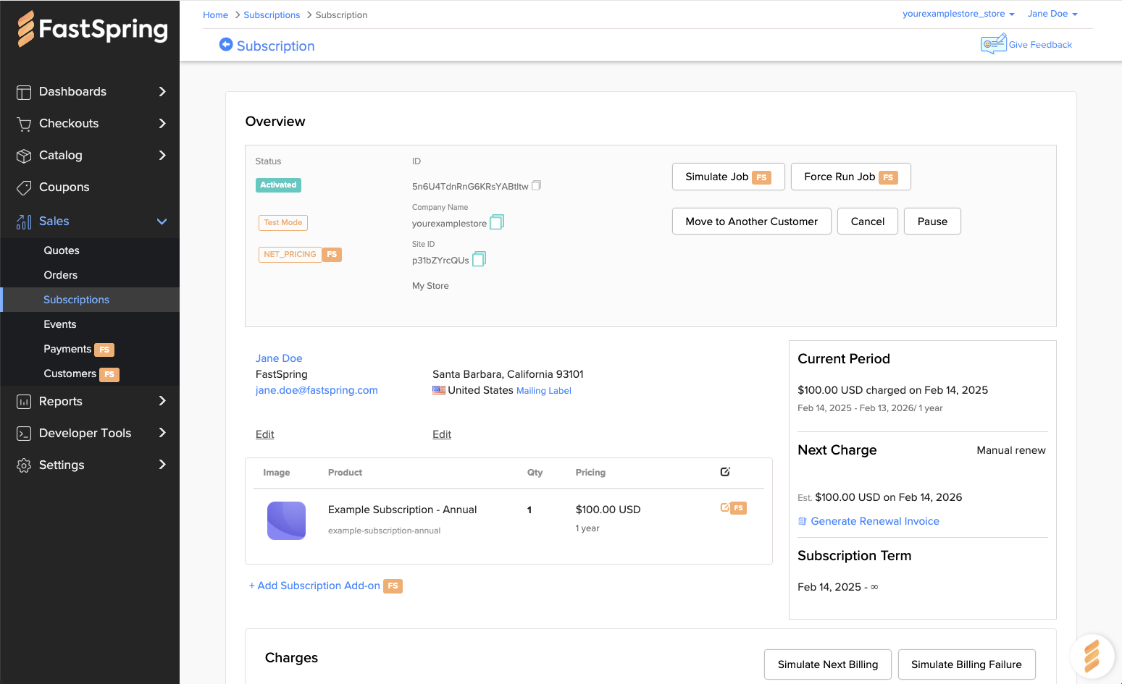Expand the Settings menu chevron

(x=162, y=465)
